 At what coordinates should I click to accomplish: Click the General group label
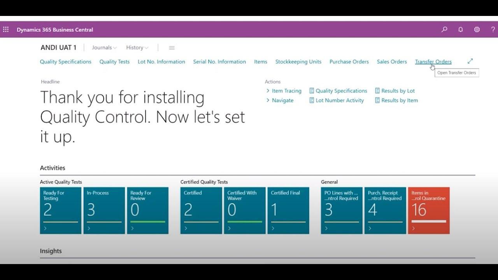(329, 182)
